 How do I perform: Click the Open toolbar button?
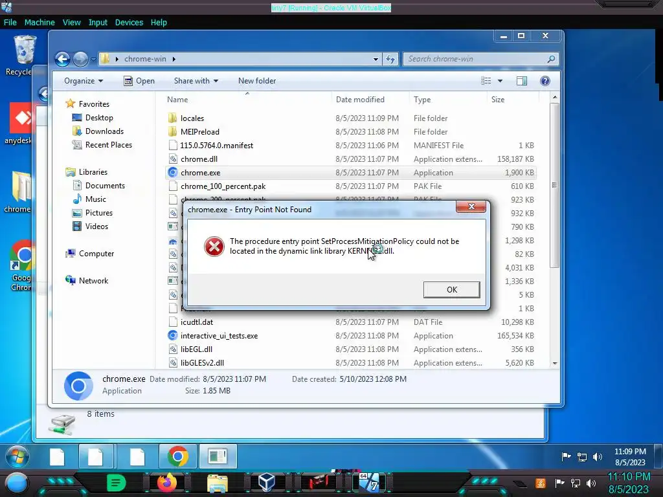pos(139,81)
